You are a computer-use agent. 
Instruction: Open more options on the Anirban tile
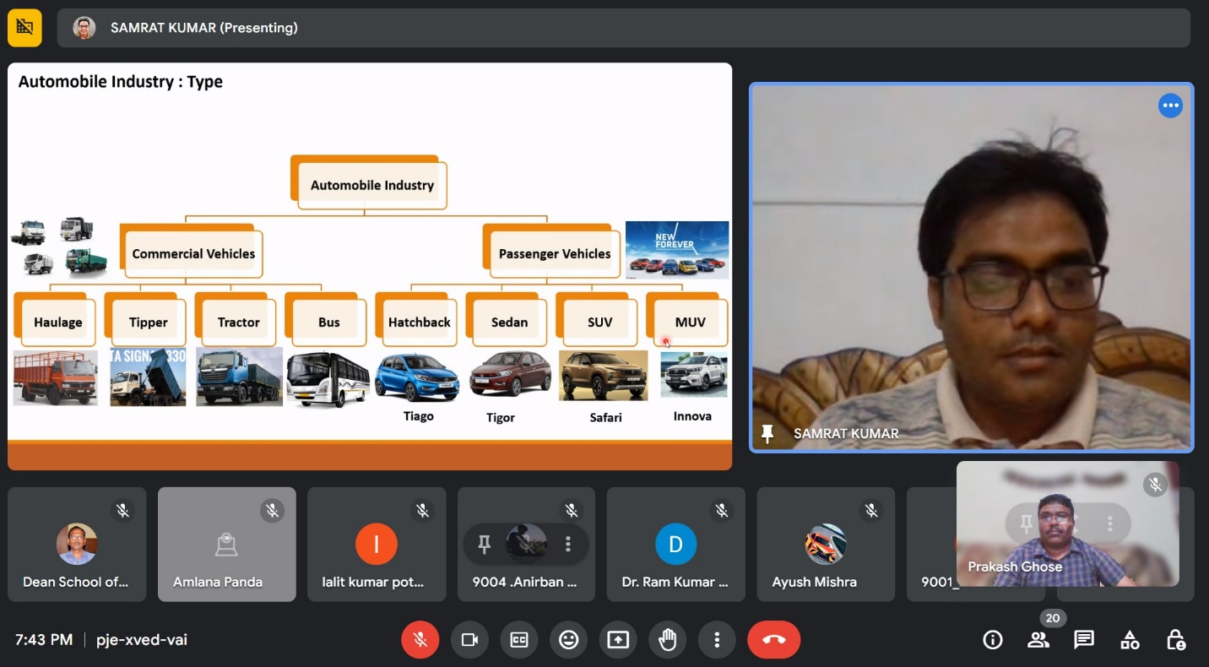click(568, 545)
